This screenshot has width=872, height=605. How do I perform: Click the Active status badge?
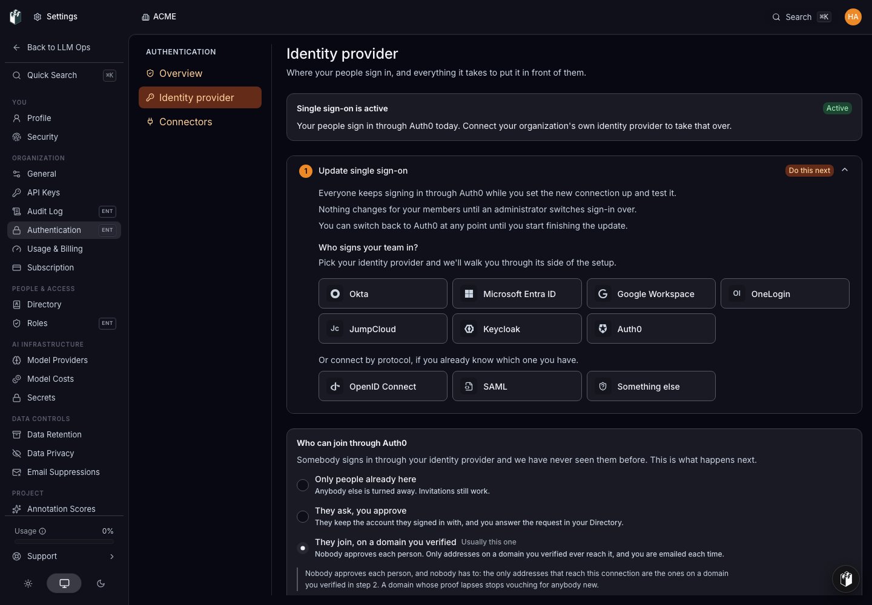pos(837,108)
